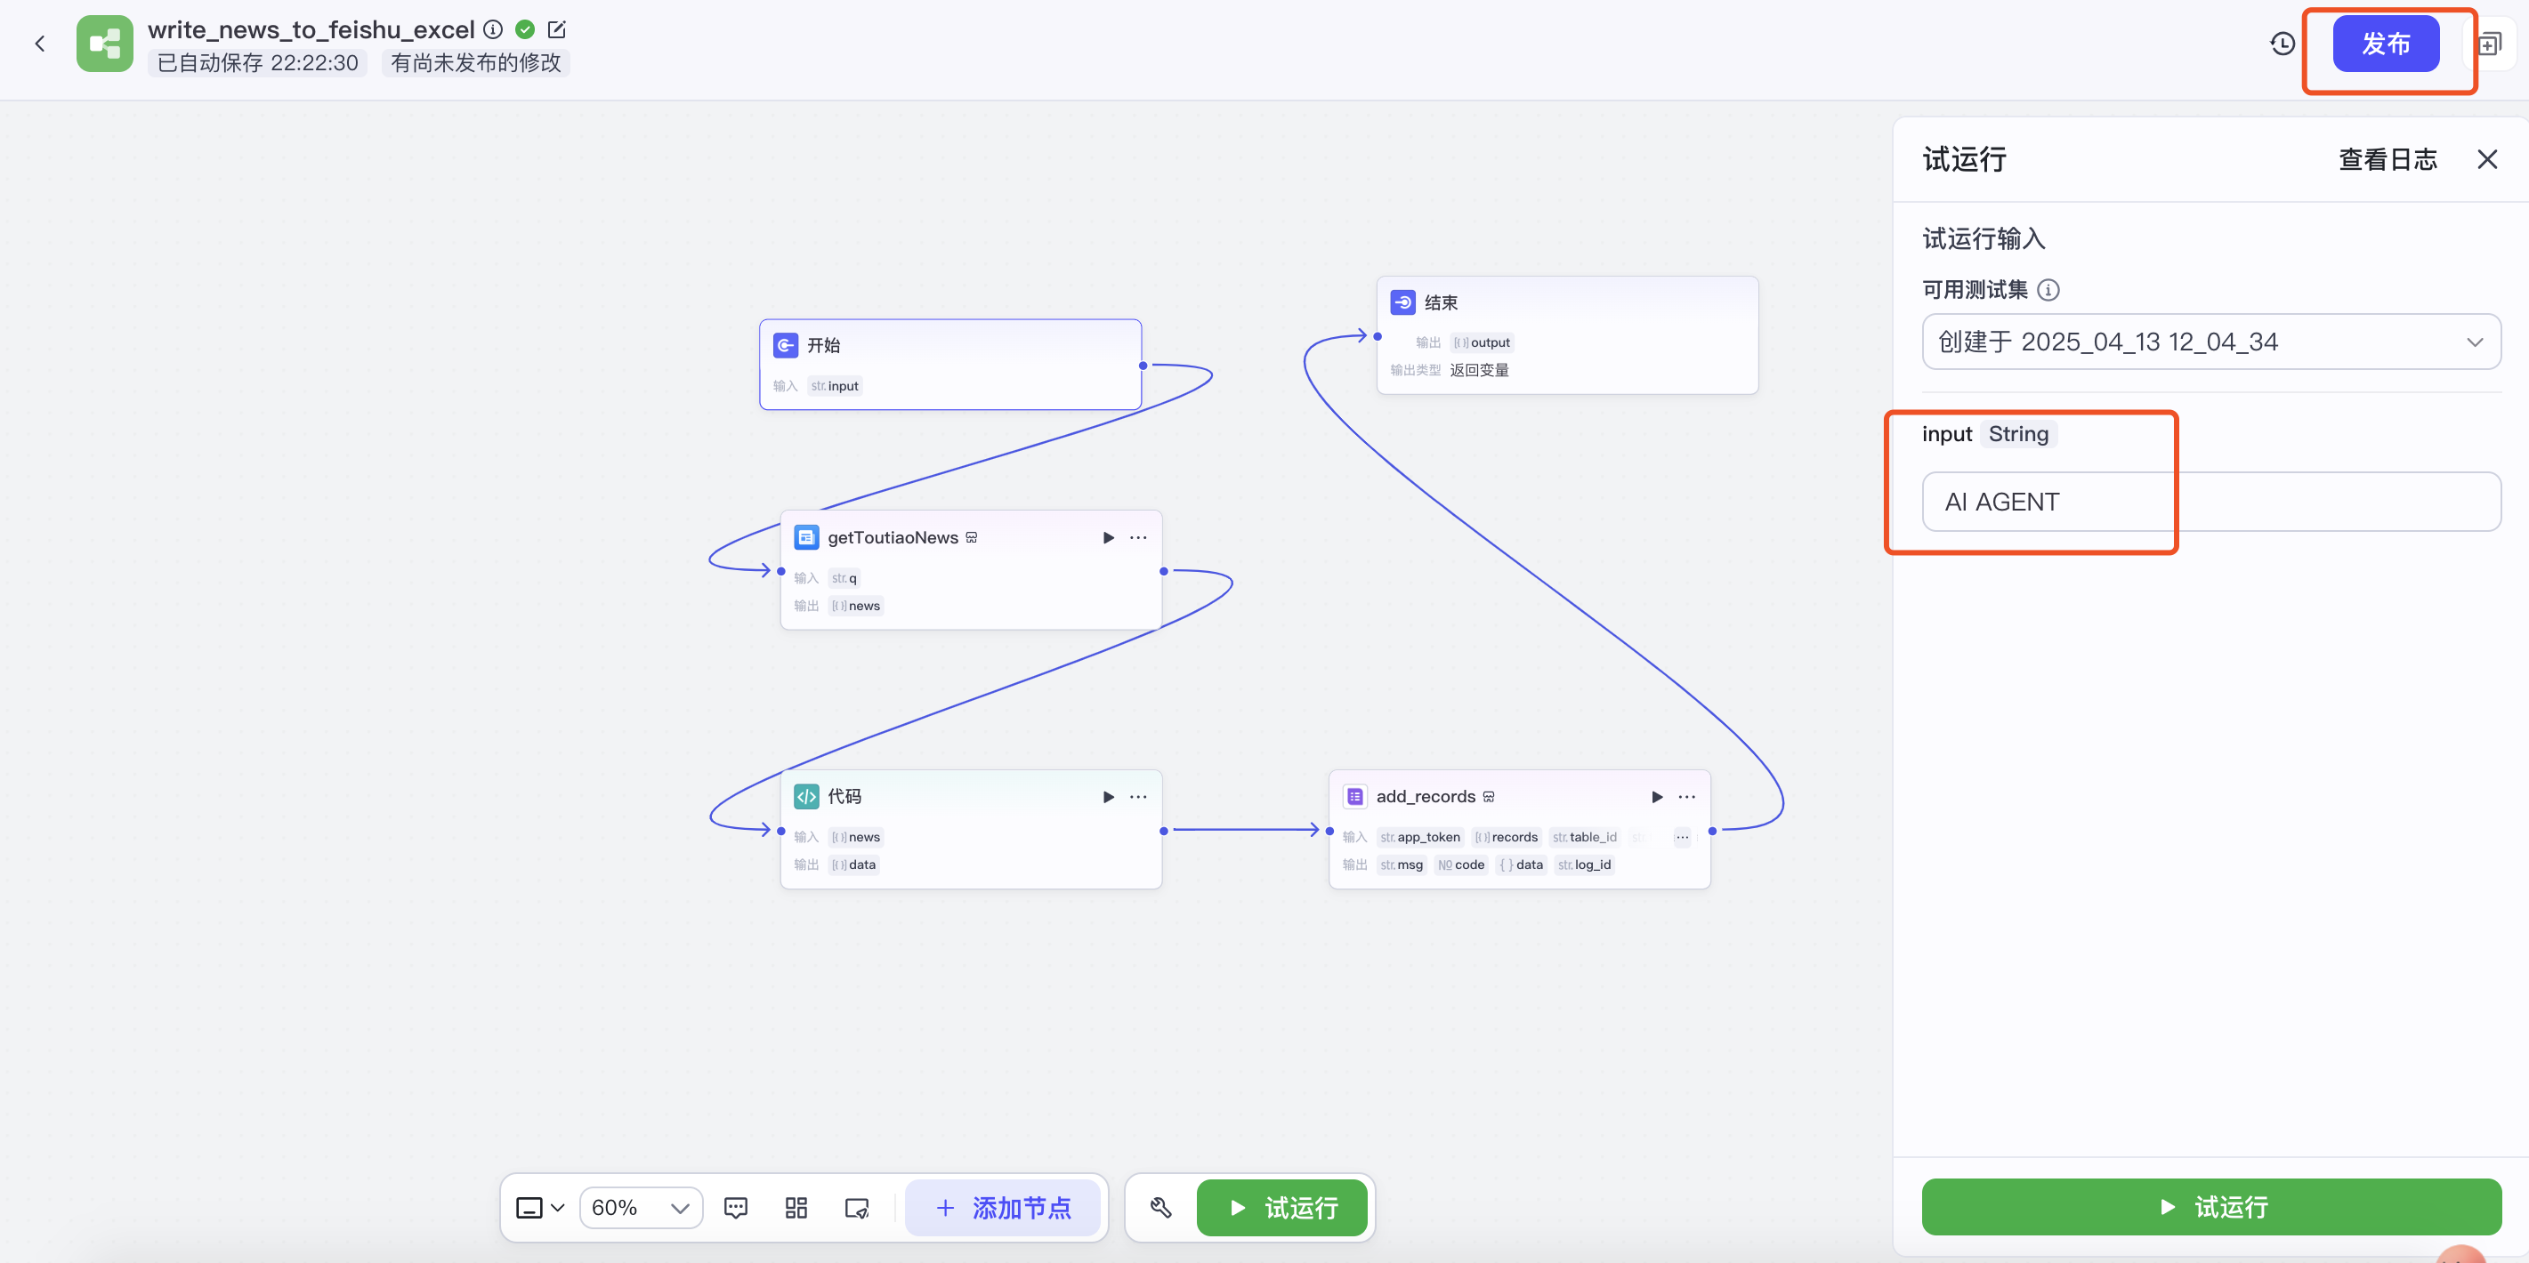Open the comment icon in the bottom toolbar
Viewport: 2529px width, 1263px height.
pos(735,1207)
